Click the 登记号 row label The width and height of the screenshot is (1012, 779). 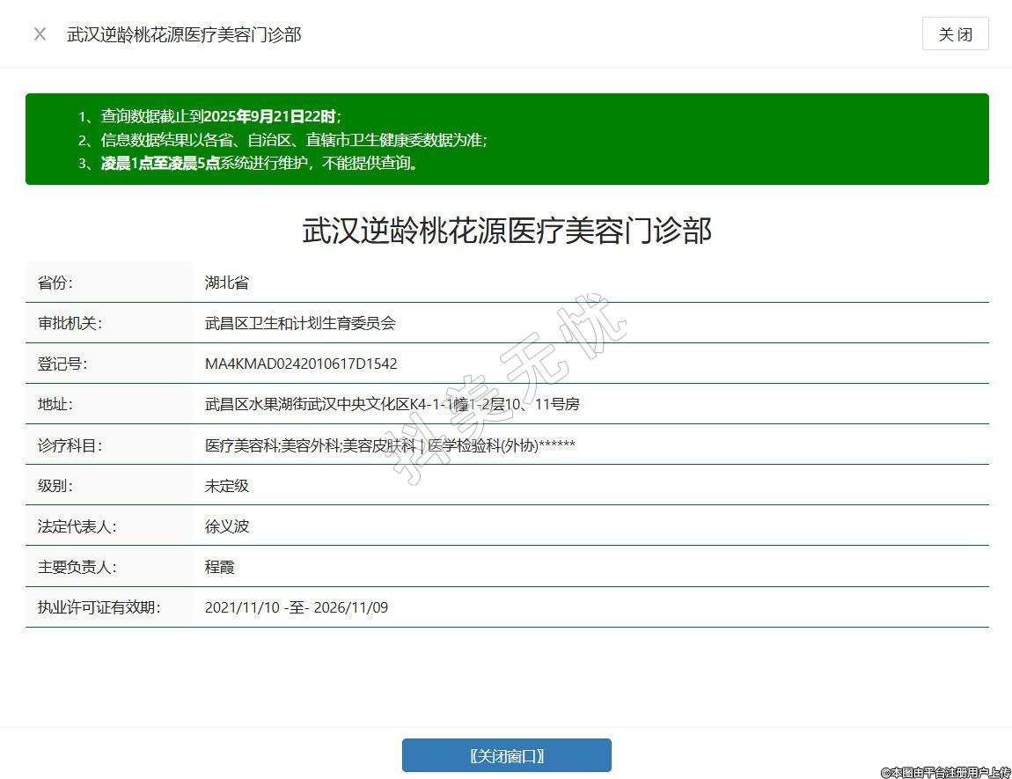[62, 364]
